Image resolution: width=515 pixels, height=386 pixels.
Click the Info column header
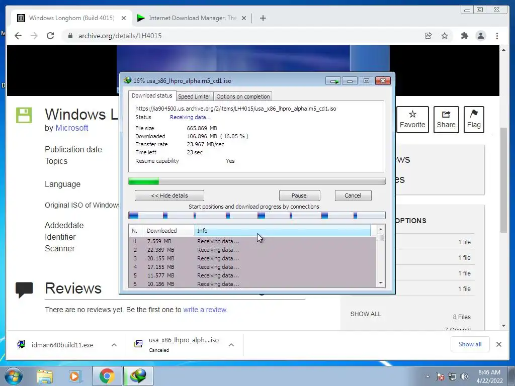283,231
